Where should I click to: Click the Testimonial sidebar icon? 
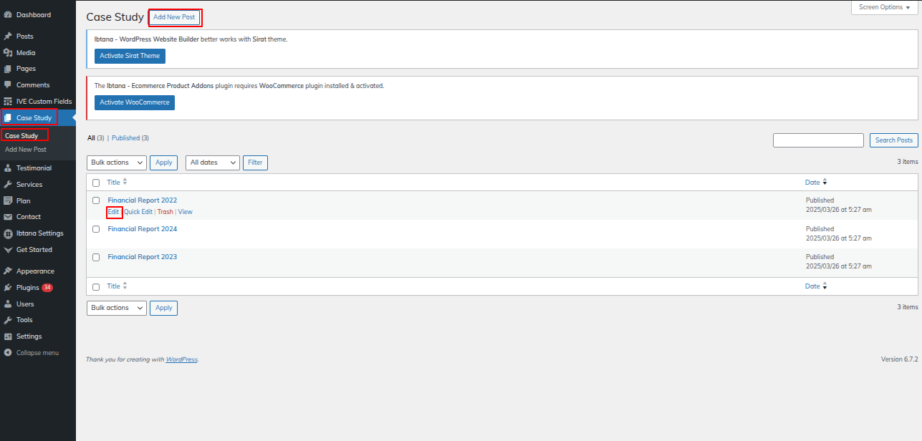pyautogui.click(x=8, y=168)
